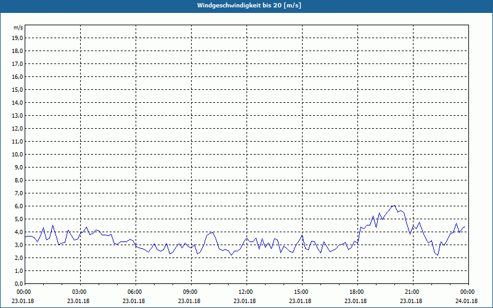Click the 15,0 y-axis label

(x=17, y=89)
